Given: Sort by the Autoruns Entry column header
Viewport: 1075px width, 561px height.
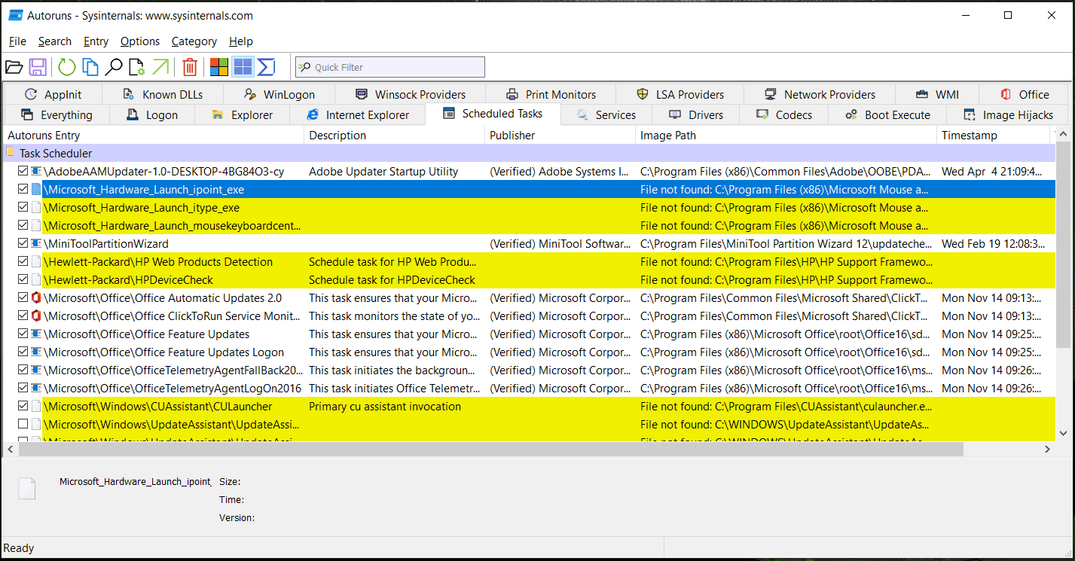Looking at the screenshot, I should point(154,136).
